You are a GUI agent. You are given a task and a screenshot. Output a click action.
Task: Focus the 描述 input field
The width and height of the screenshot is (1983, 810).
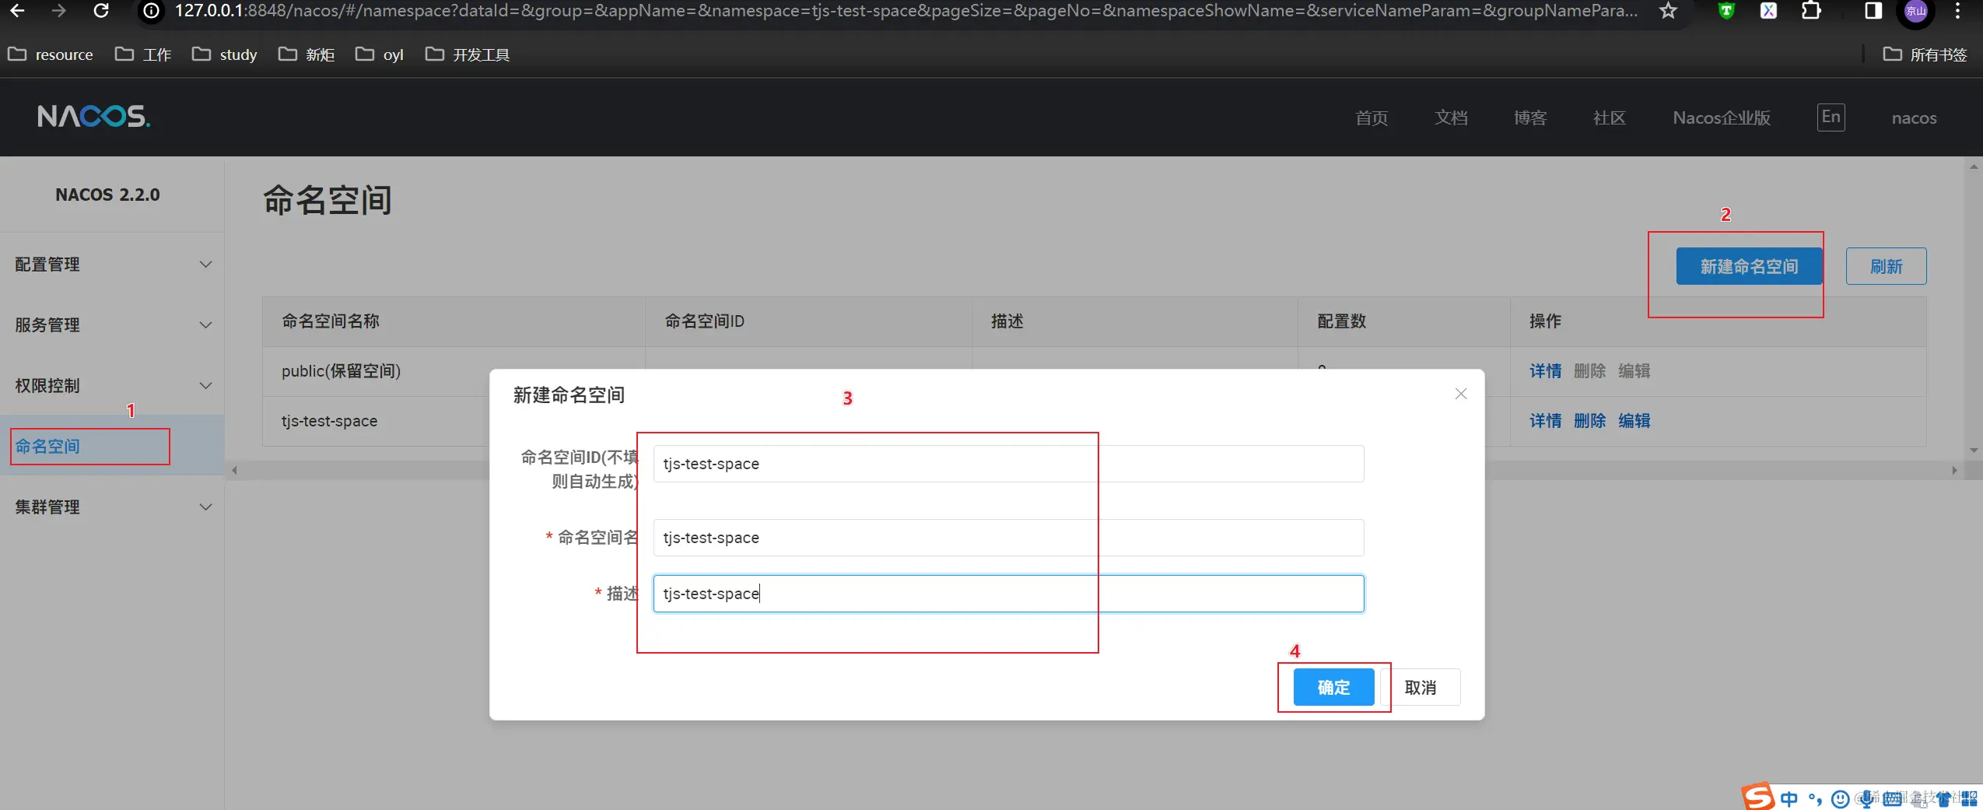pos(1008,594)
